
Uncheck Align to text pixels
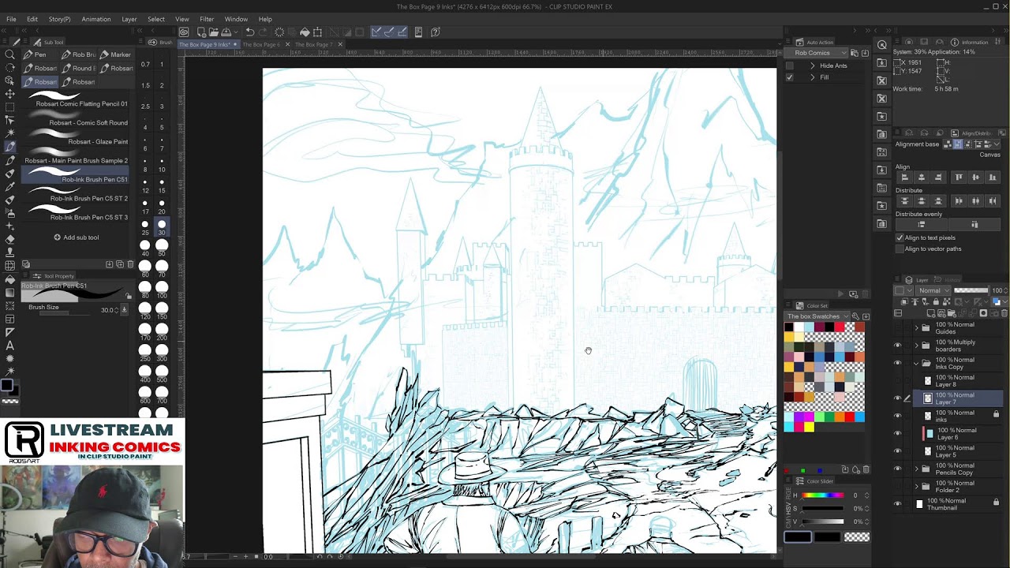(900, 237)
